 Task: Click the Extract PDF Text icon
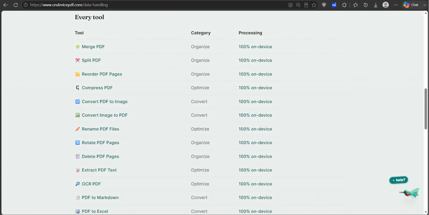[77, 170]
